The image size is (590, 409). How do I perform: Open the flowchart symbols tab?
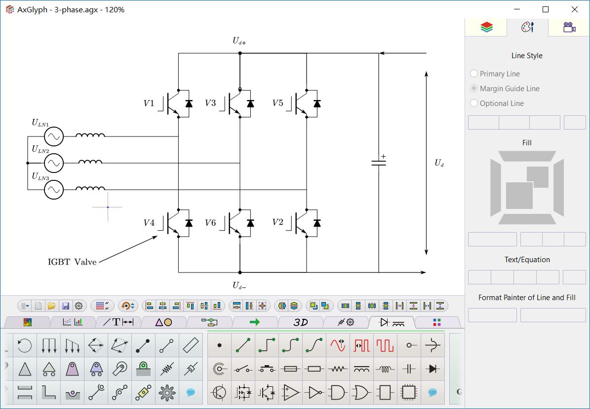tap(210, 323)
